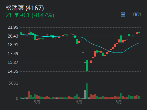Click the stock title 松瑞藥 (4167)
147x110 pixels.
25,8
